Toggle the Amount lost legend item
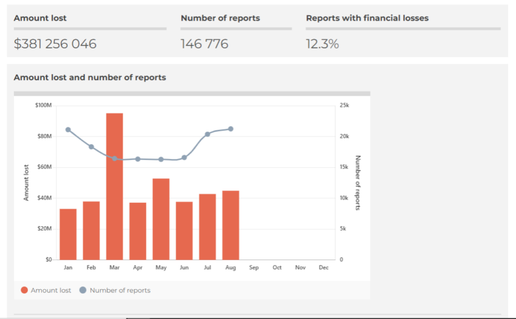Screen dimensions: 516x319 tap(46, 290)
